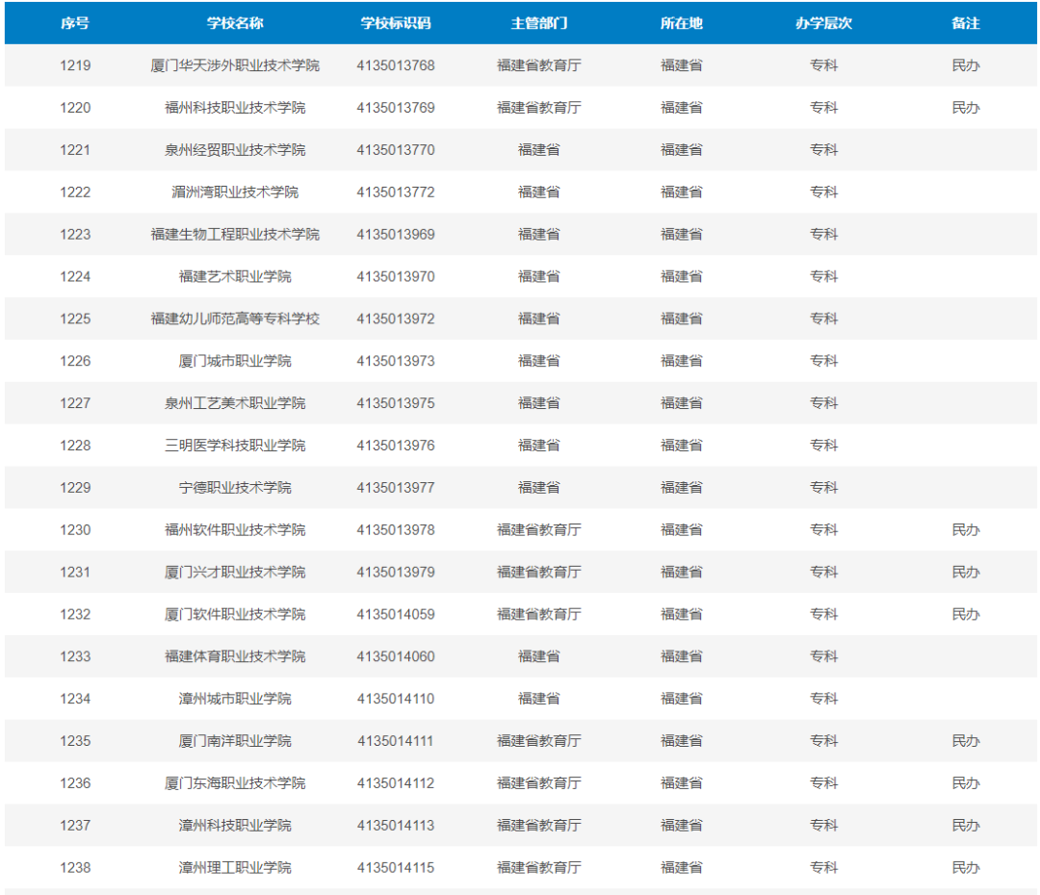Click the 备注 column header
Image resolution: width=1040 pixels, height=895 pixels.
pyautogui.click(x=965, y=23)
